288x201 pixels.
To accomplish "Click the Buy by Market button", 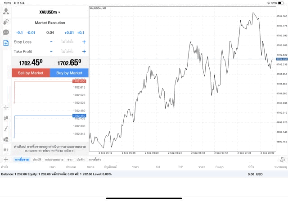I will tap(69, 73).
